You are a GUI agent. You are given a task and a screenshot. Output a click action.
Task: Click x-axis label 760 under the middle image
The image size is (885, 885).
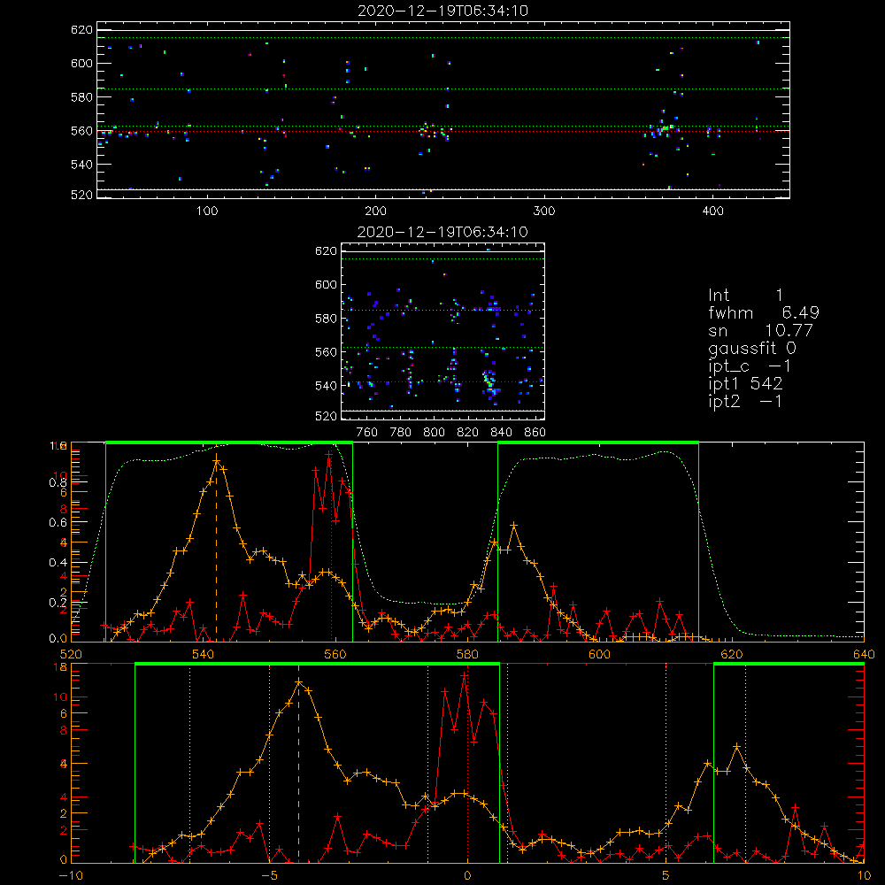pyautogui.click(x=367, y=433)
